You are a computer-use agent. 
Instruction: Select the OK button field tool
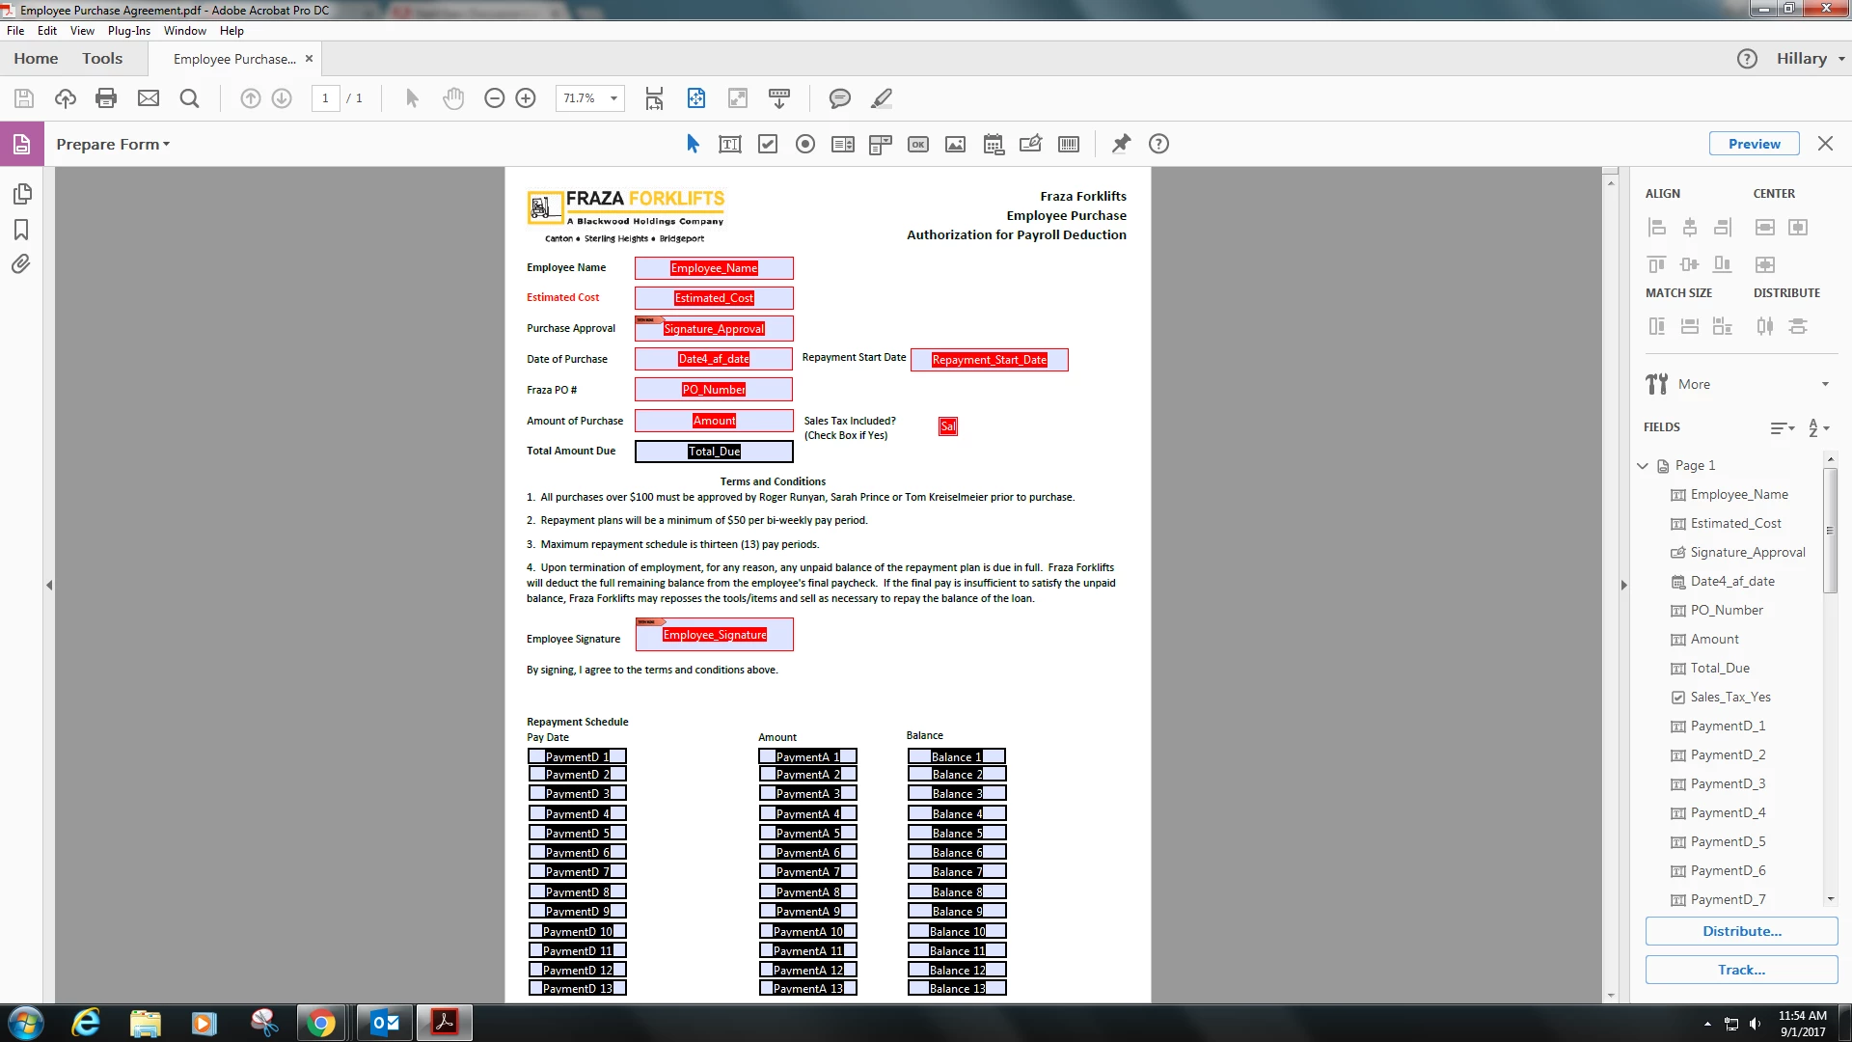point(918,145)
